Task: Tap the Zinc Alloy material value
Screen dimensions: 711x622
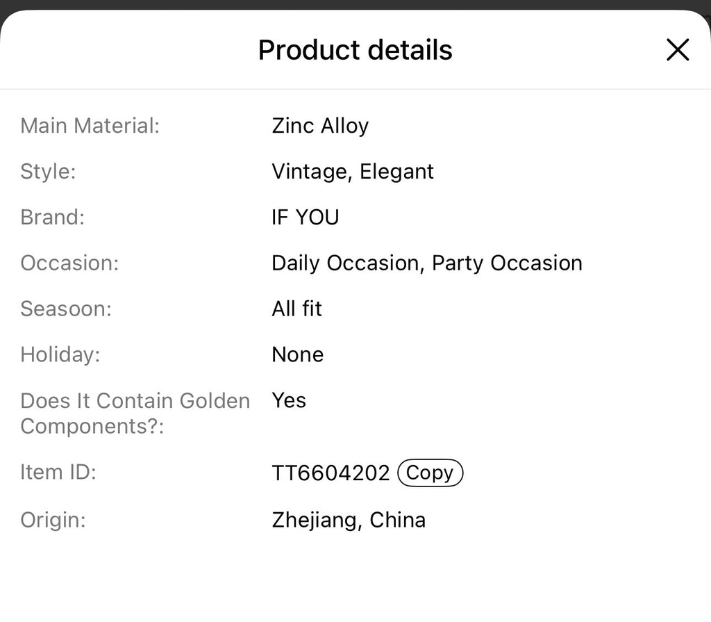Action: click(x=320, y=126)
